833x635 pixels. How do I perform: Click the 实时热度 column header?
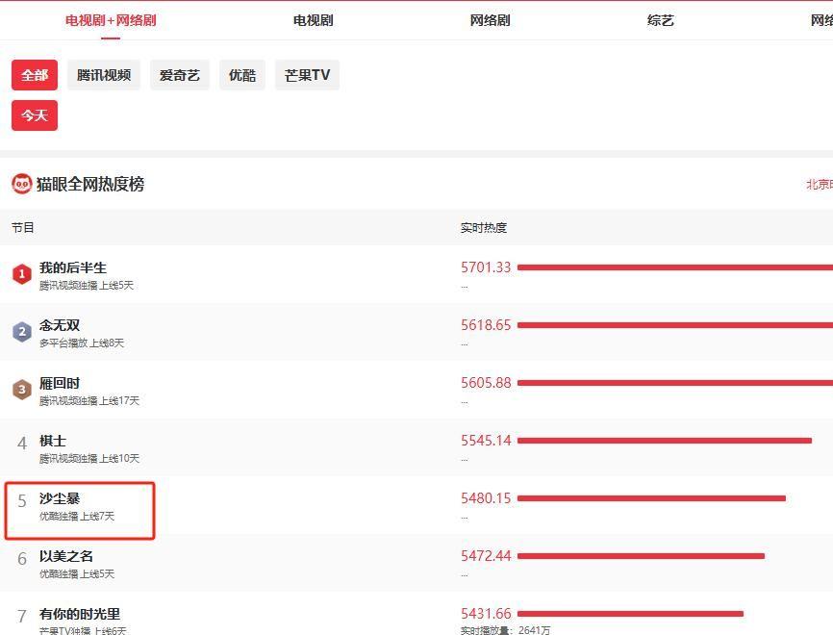(x=484, y=227)
